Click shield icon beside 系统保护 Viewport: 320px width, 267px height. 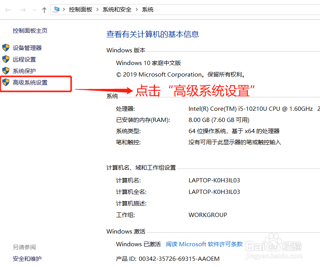(6, 71)
